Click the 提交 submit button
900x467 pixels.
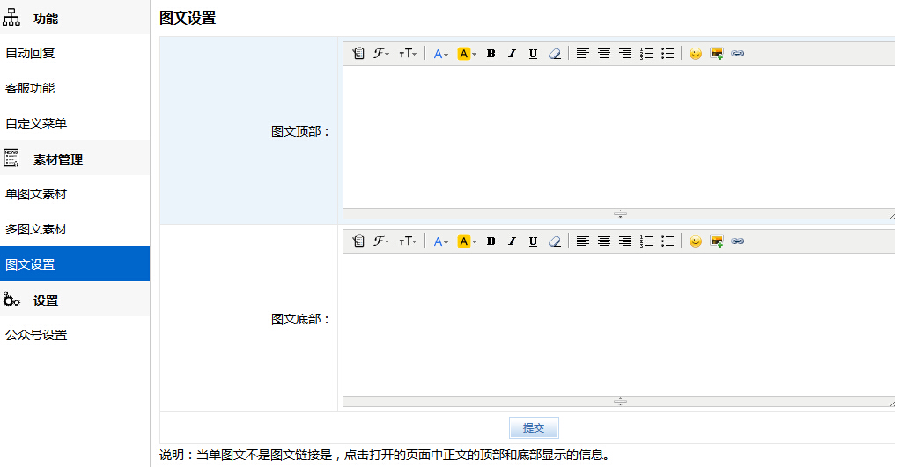click(534, 428)
